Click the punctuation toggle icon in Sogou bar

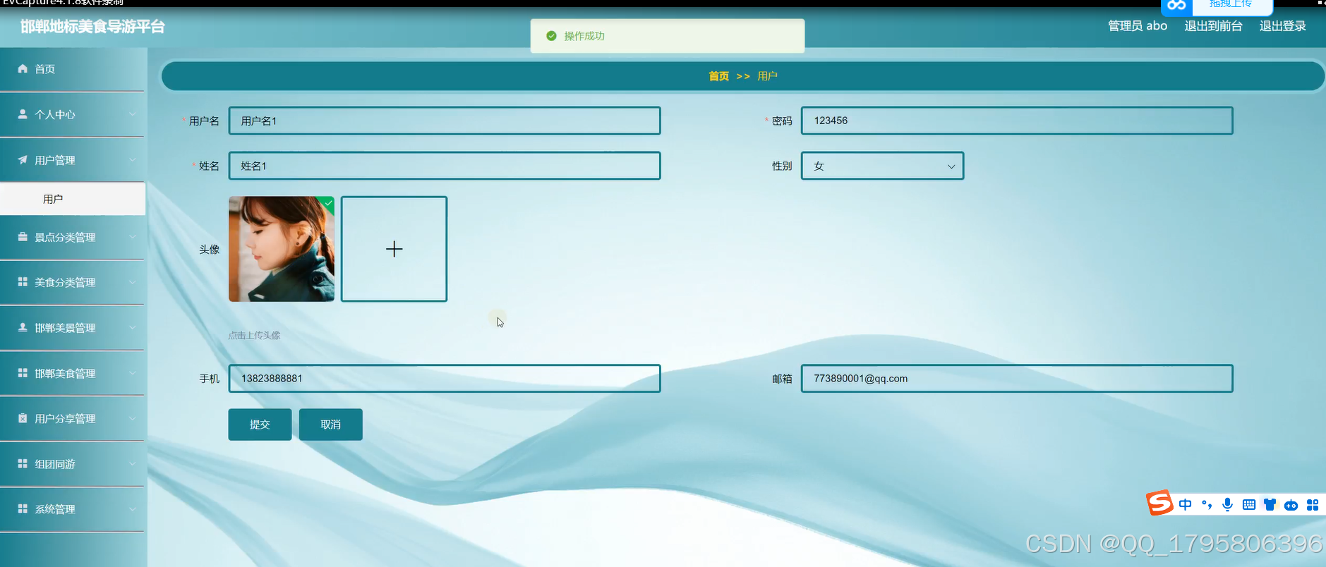click(x=1207, y=504)
